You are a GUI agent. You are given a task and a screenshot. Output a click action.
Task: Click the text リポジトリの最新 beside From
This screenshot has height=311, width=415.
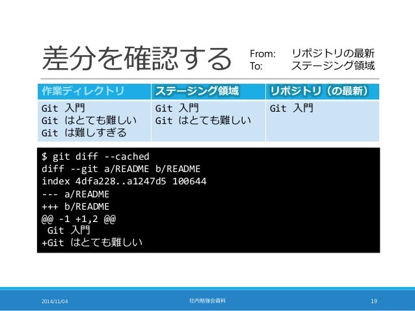333,53
